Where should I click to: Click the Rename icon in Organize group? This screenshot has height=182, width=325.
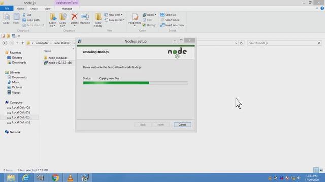[85, 17]
